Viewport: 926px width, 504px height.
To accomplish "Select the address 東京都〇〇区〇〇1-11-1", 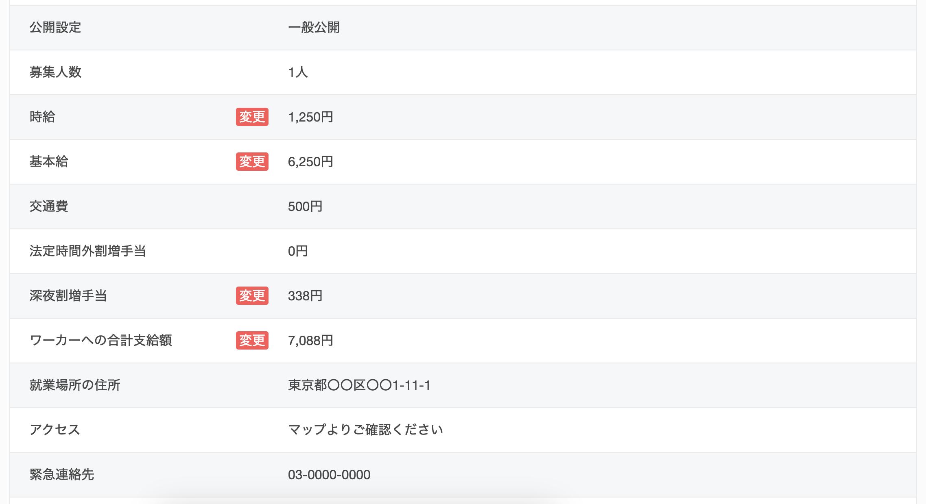I will [359, 385].
